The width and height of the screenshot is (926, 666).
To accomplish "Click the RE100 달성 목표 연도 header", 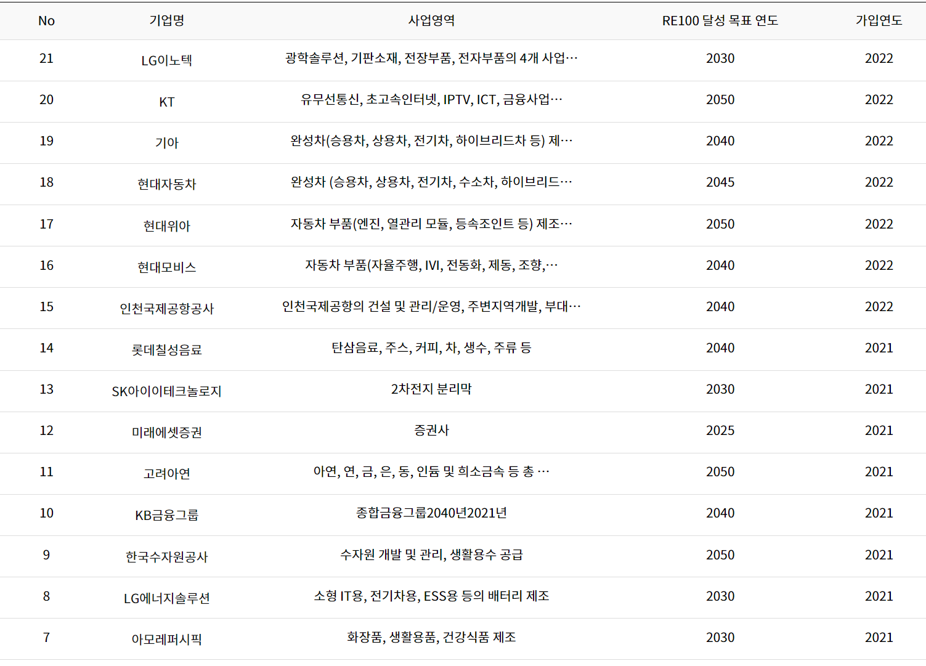I will tap(720, 20).
